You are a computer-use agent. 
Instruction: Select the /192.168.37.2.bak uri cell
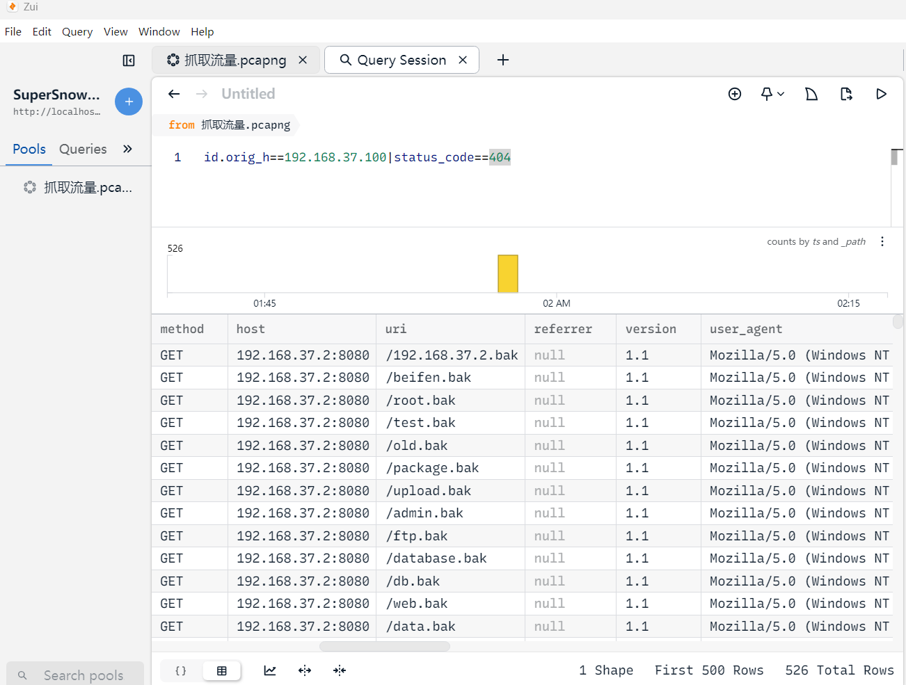pyautogui.click(x=452, y=355)
